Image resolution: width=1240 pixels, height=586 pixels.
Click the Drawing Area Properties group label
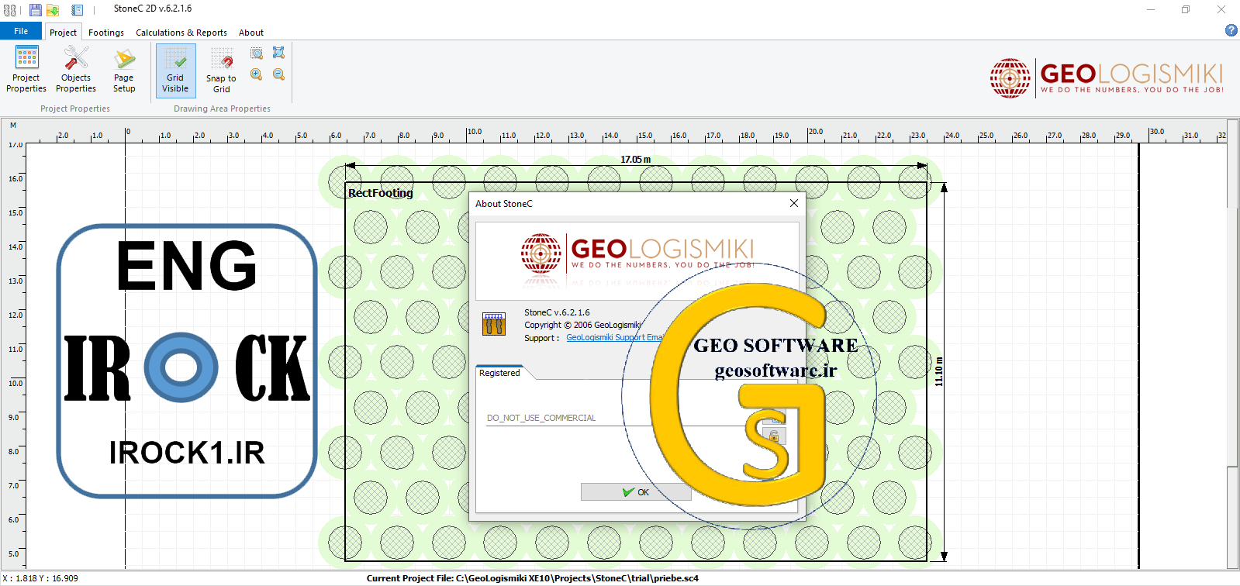tap(223, 109)
